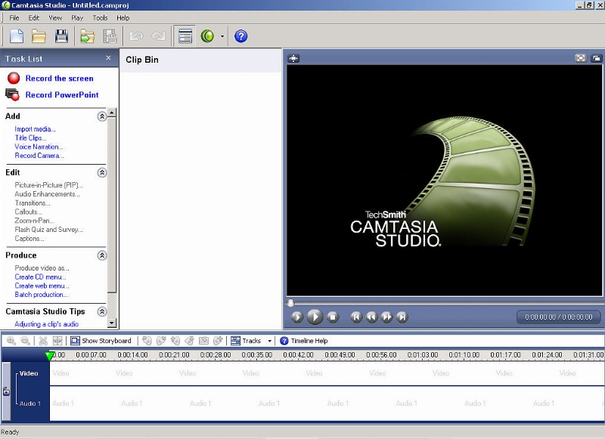The width and height of the screenshot is (605, 439).
Task: Collapse the Edit section in Task List
Action: 102,172
